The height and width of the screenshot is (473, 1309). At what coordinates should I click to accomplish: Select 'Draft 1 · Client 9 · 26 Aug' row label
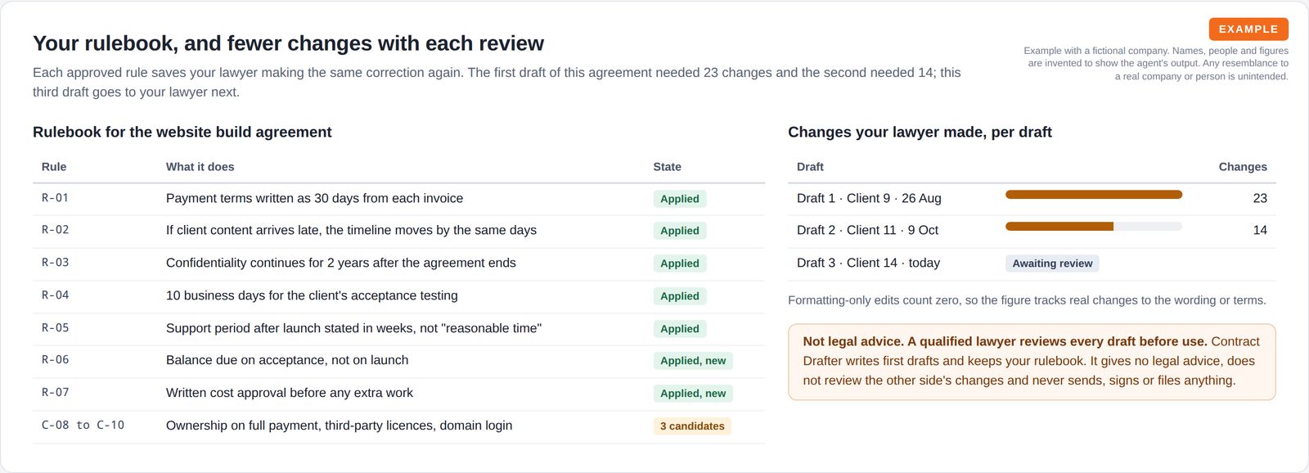(x=869, y=198)
